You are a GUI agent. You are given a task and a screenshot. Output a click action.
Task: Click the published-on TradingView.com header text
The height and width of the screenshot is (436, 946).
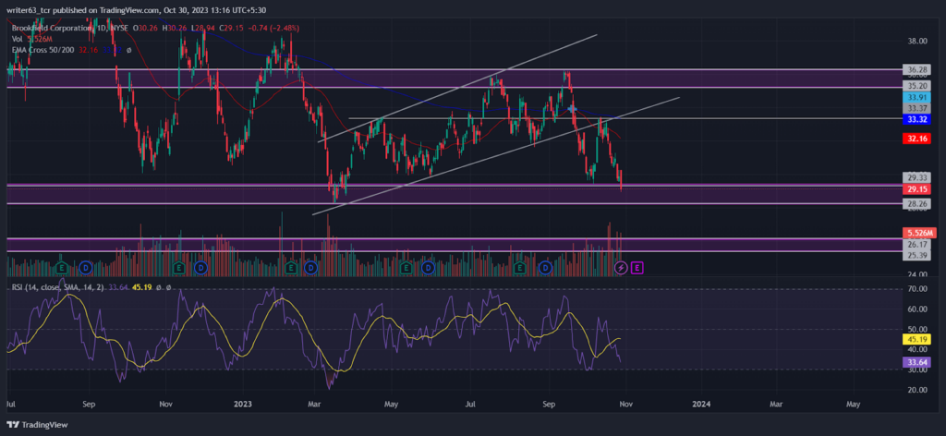137,9
